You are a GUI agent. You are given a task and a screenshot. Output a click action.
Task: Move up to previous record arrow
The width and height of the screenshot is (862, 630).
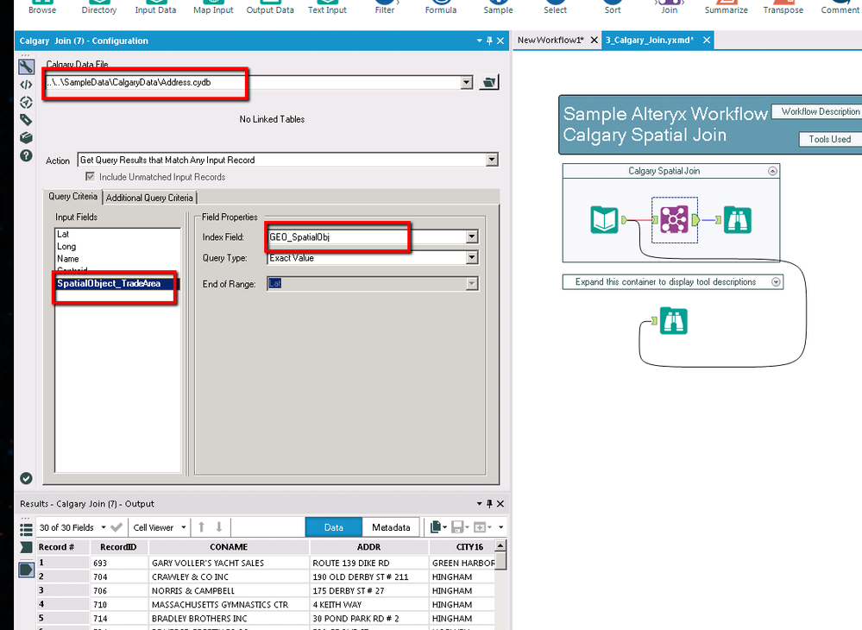[201, 527]
